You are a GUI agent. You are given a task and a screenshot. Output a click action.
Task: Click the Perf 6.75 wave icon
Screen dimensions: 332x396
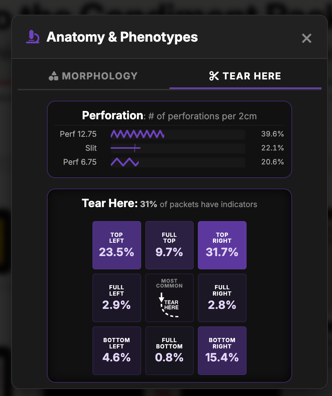[x=125, y=162]
